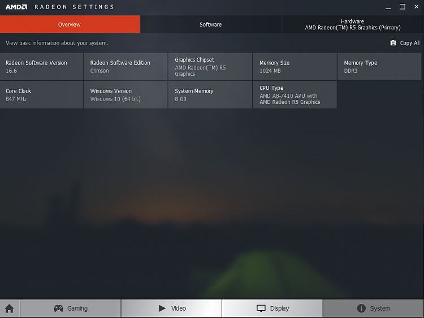This screenshot has width=424, height=318.
Task: Go to the Home screen icon
Action: point(10,308)
